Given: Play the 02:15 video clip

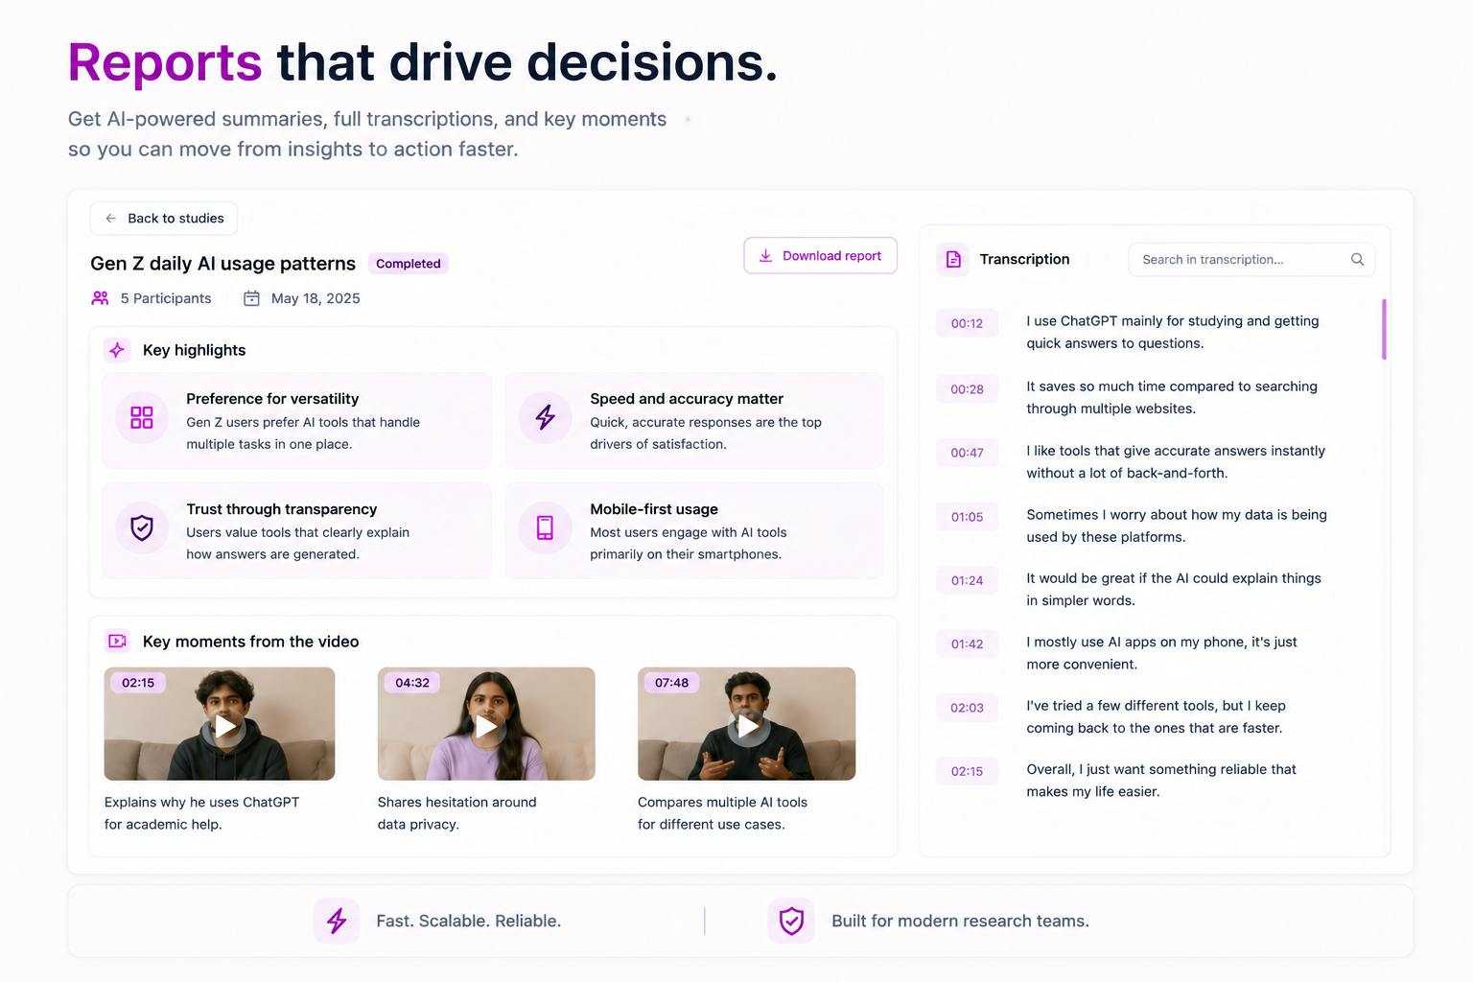Looking at the screenshot, I should [x=223, y=727].
